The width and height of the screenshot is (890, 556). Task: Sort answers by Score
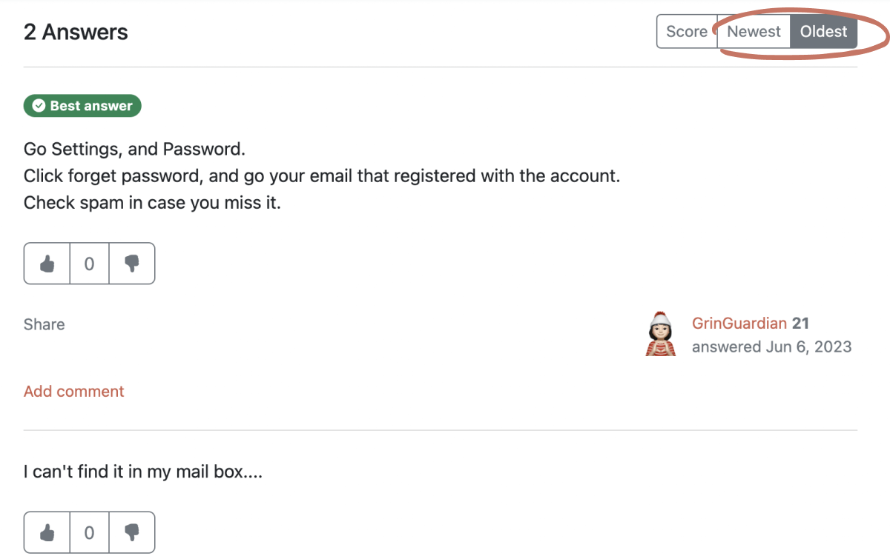(686, 32)
